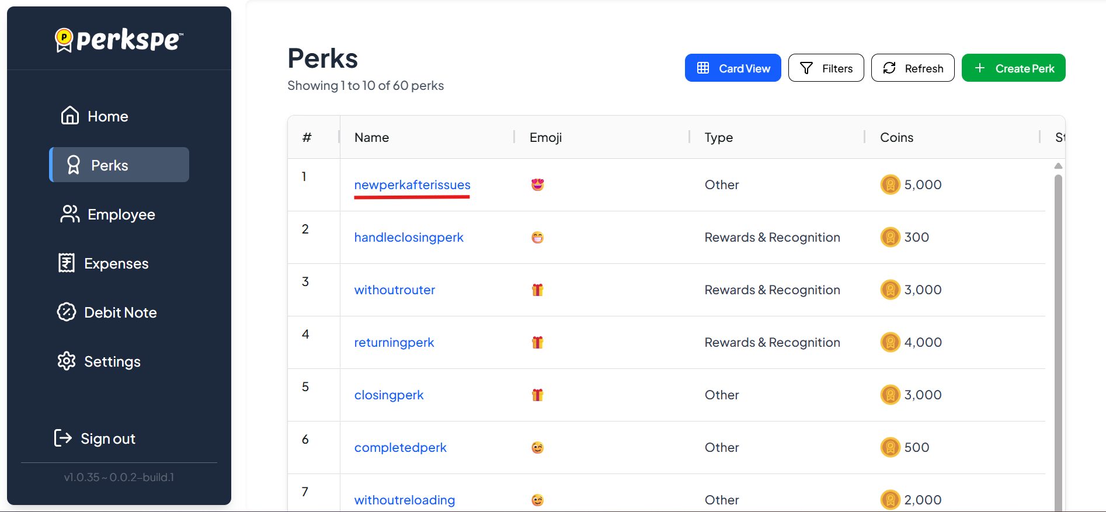1106x512 pixels.
Task: Open Settings via the gear icon
Action: point(67,361)
